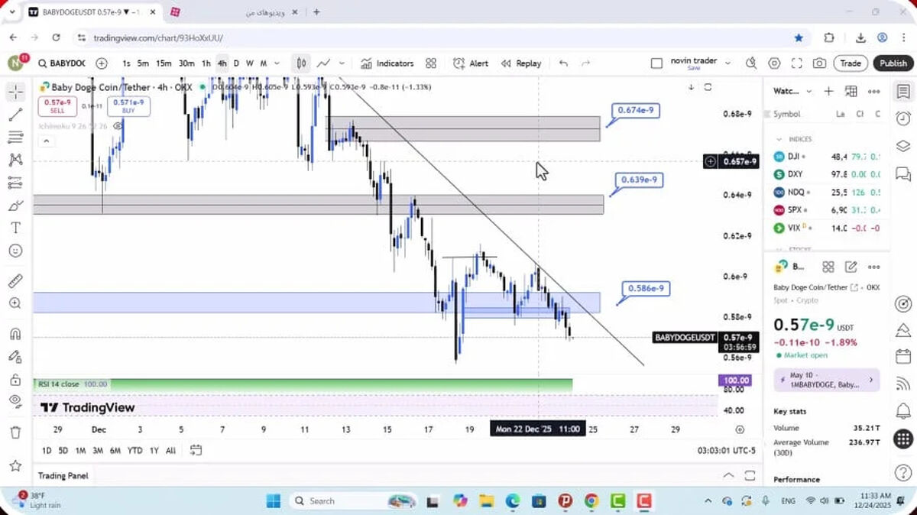
Task: Select the trend line drawing tool
Action: point(15,115)
